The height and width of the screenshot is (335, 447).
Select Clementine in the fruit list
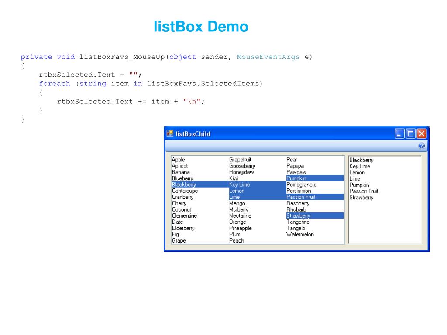click(x=185, y=216)
